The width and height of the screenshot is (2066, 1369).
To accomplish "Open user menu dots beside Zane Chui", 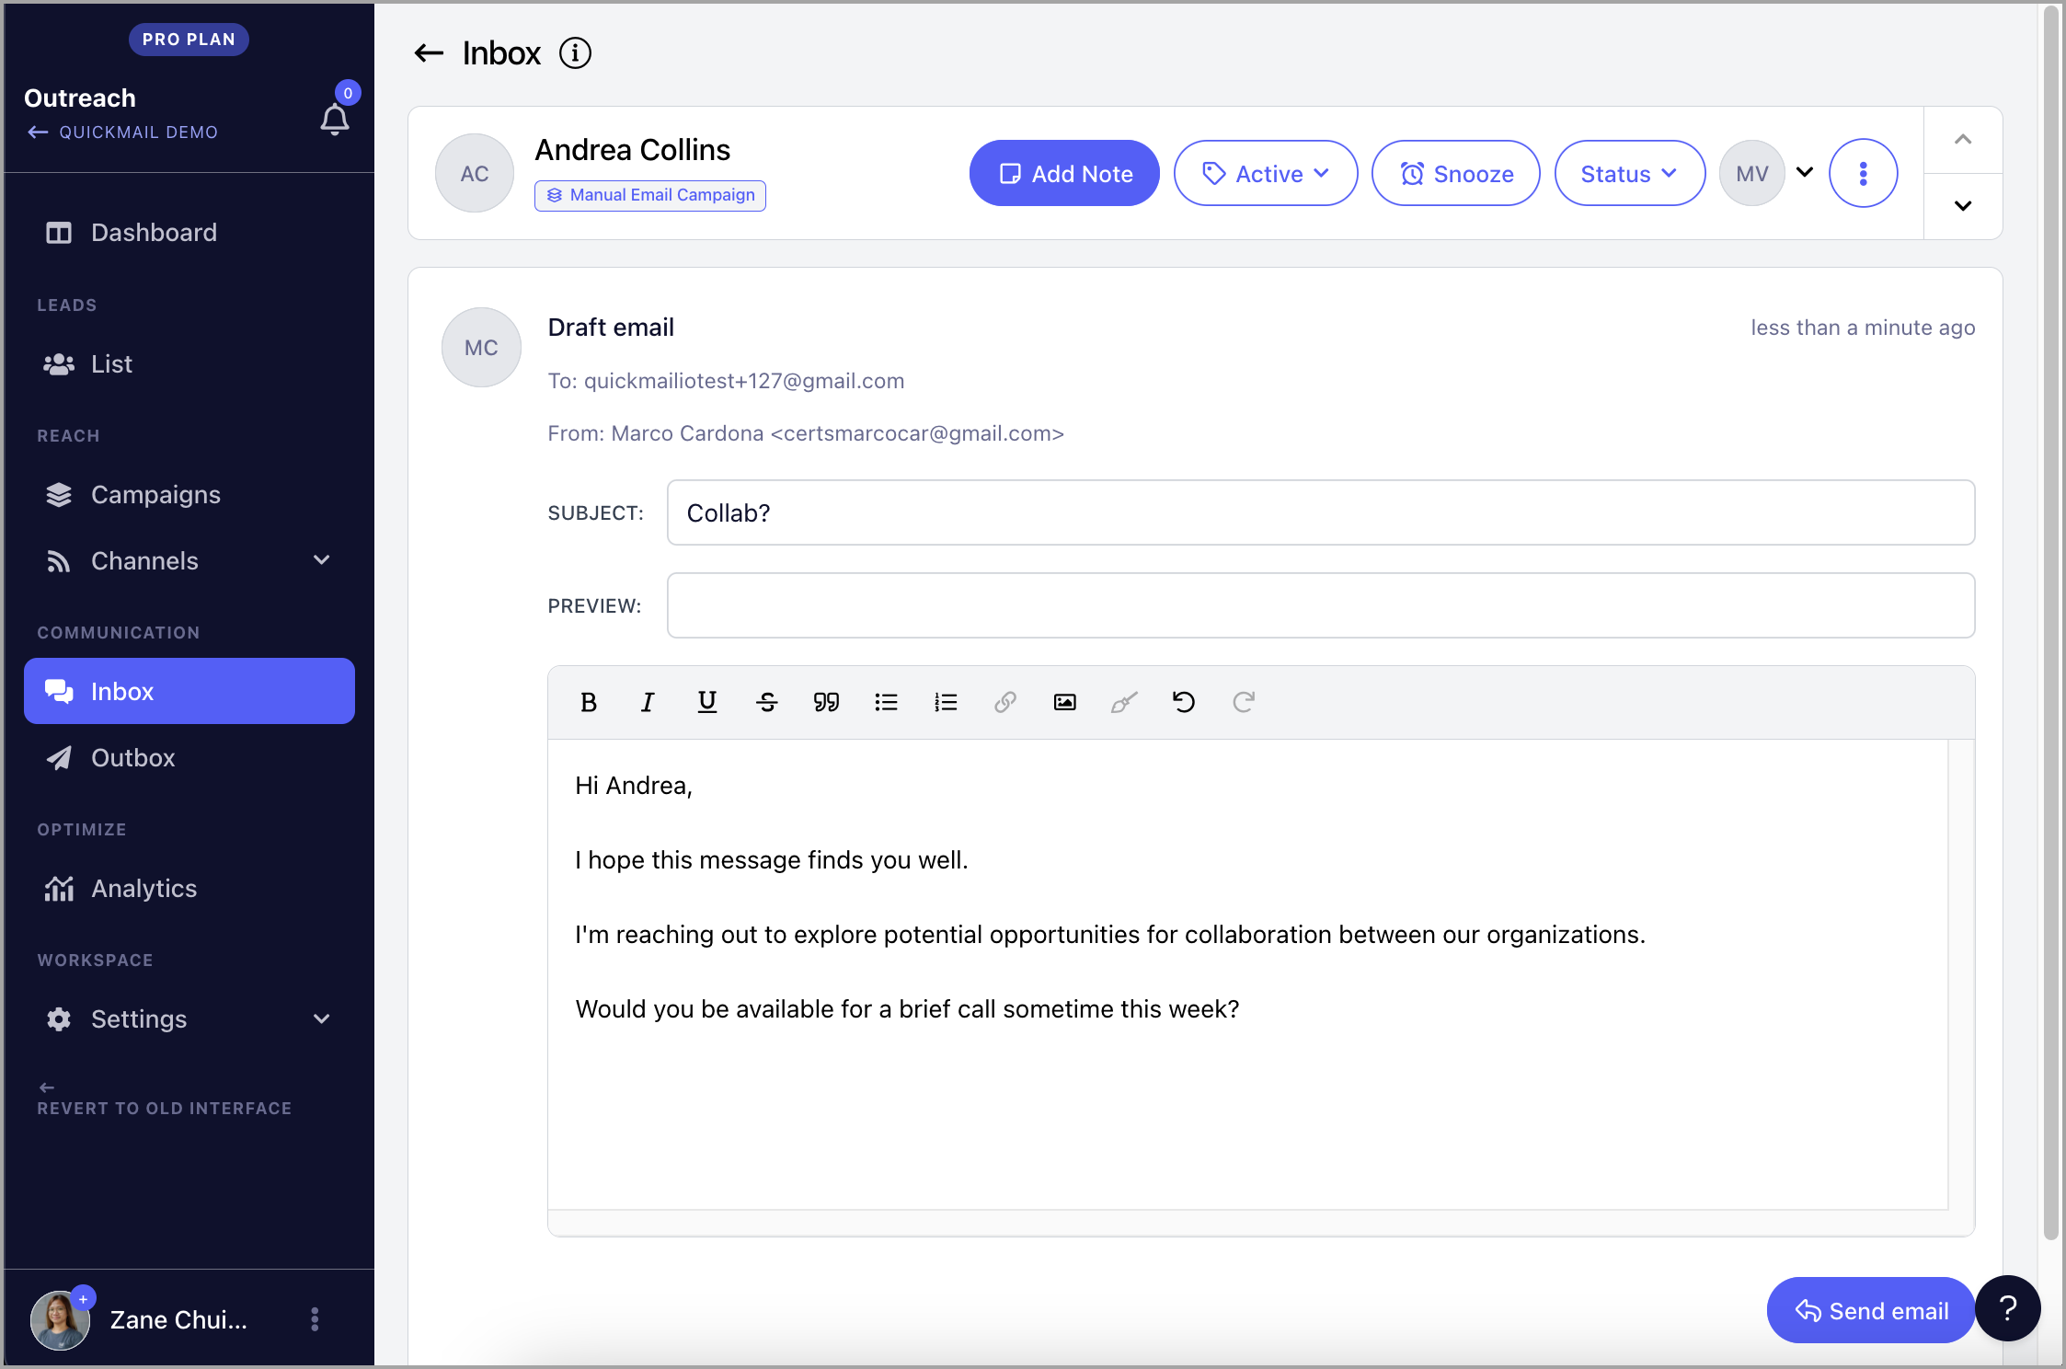I will (315, 1319).
